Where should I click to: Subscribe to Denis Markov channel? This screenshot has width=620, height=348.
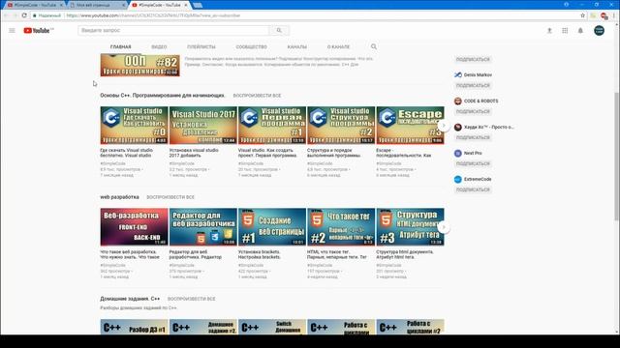(473, 86)
